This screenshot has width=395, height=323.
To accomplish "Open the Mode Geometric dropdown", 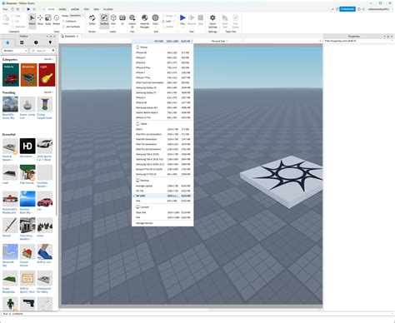I will pyautogui.click(x=77, y=16).
